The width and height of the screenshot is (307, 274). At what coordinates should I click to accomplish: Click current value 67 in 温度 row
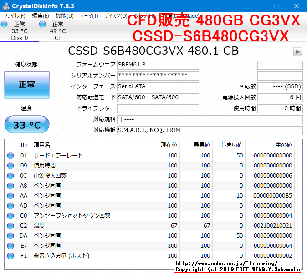pos(174,226)
